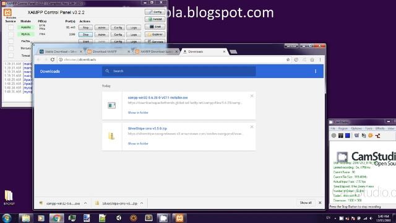Open CamStudio Tools menu

(369, 128)
